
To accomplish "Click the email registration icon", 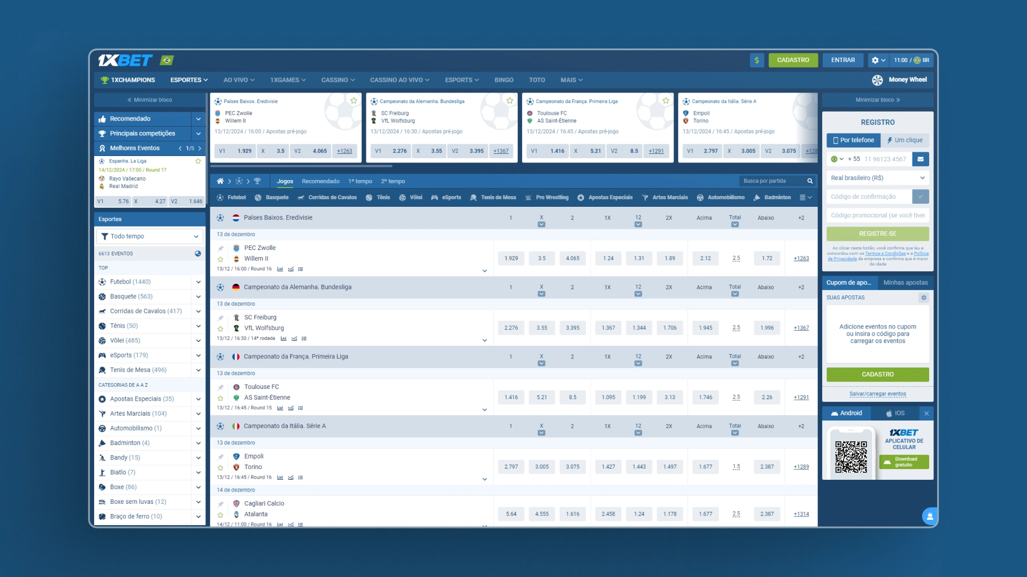I will click(x=921, y=159).
